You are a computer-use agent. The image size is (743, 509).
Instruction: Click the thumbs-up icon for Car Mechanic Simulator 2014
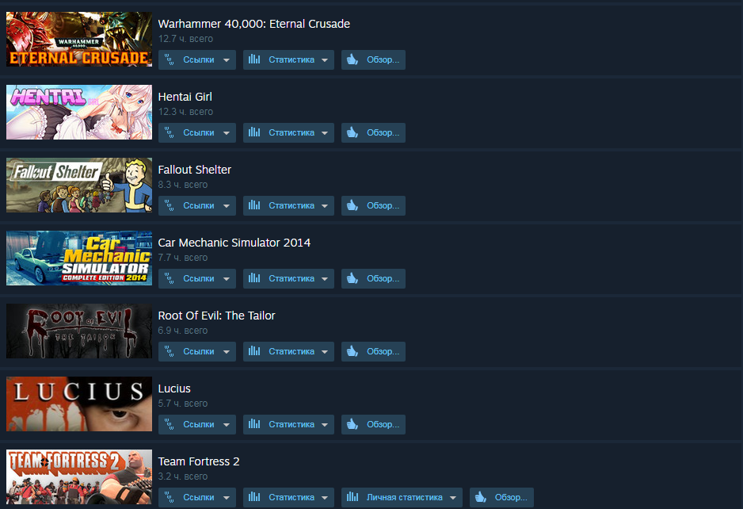(x=352, y=278)
